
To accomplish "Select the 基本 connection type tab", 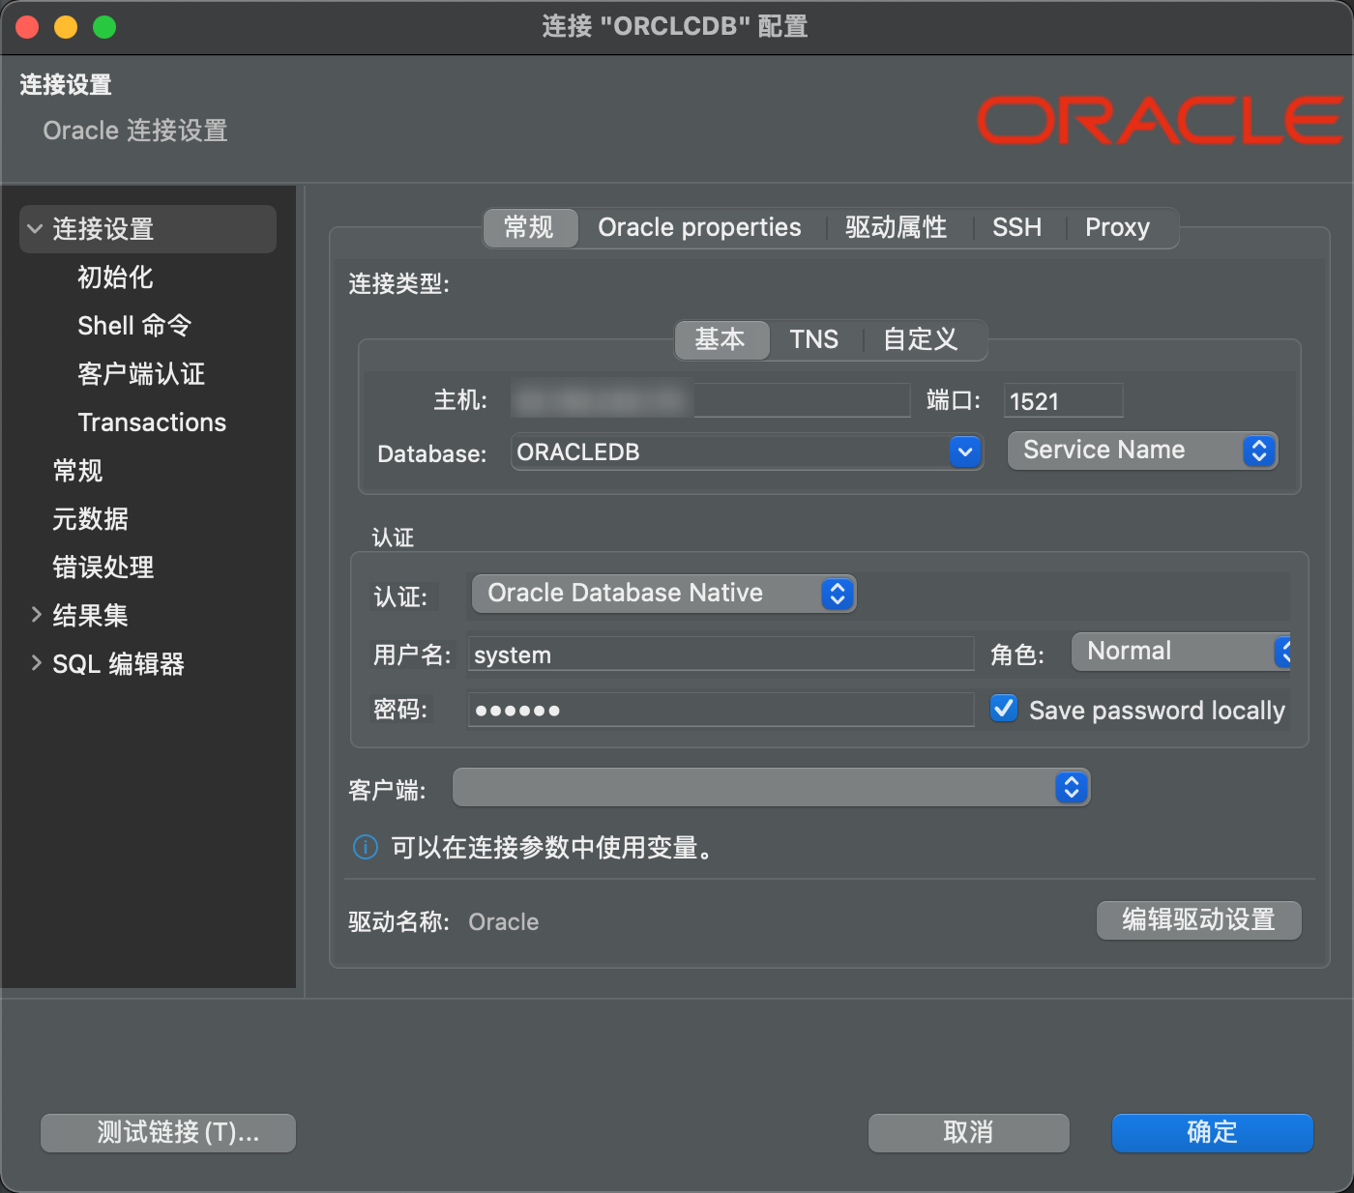I will click(x=721, y=340).
